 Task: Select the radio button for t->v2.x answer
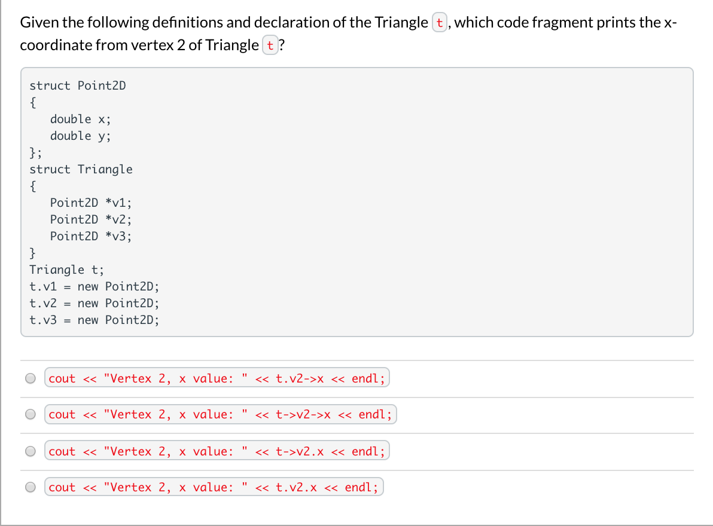30,451
